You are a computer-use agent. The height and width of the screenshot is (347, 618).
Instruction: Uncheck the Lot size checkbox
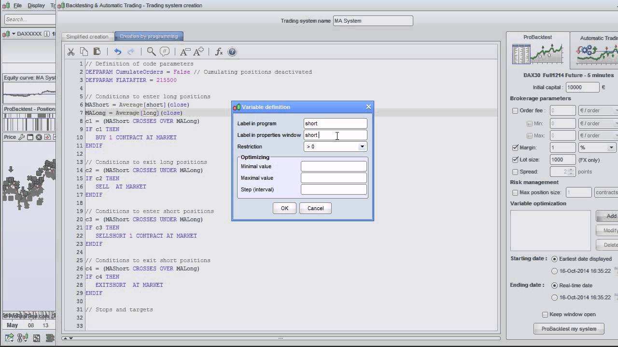(x=515, y=160)
